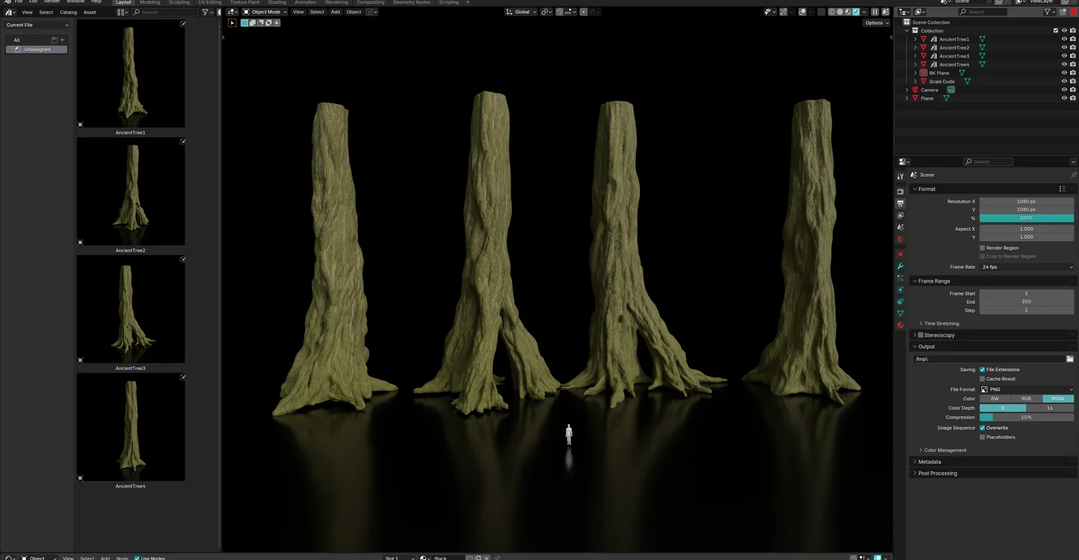Click add catalog plus icon

click(62, 40)
